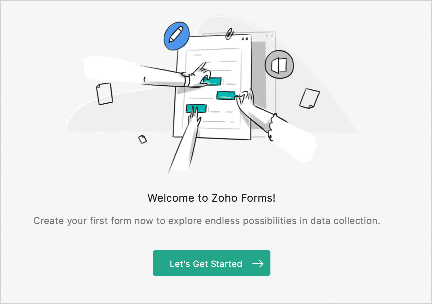Select the bottom teal field block
This screenshot has height=304, width=432.
[196, 108]
